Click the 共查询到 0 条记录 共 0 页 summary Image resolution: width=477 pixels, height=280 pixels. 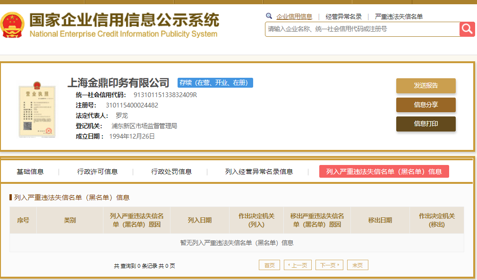(x=145, y=266)
